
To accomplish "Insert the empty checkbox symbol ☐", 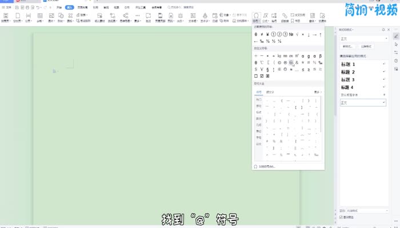I will click(x=256, y=76).
